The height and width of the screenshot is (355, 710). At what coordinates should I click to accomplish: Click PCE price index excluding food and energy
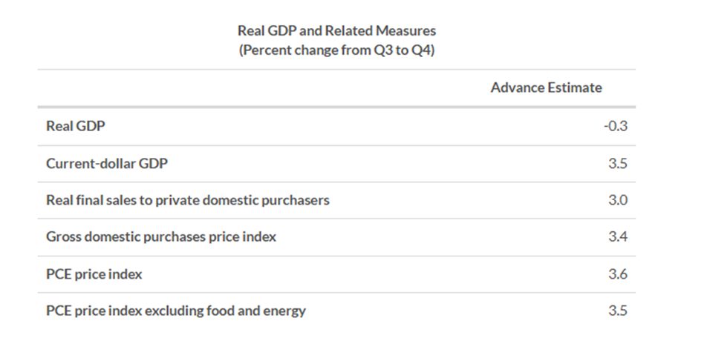[x=176, y=311]
